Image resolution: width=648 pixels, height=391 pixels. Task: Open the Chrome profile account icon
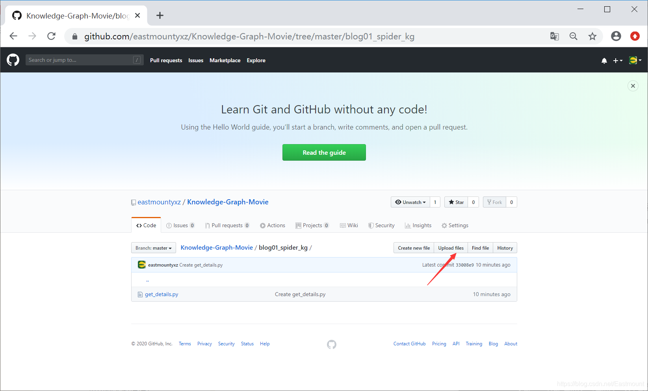coord(616,36)
